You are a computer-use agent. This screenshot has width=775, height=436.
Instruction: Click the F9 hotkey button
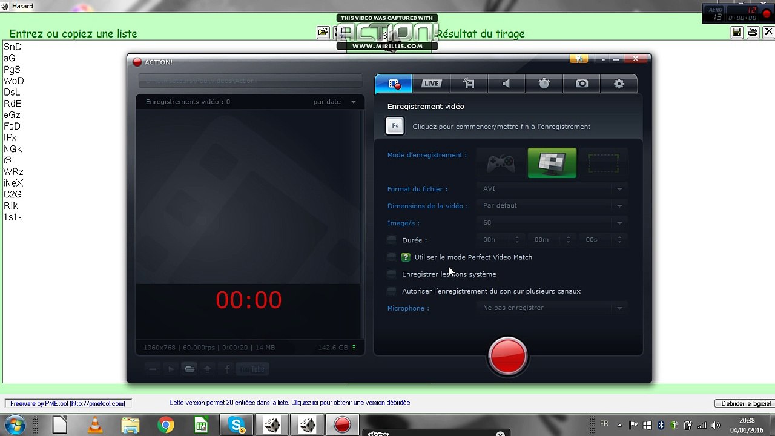click(x=395, y=126)
